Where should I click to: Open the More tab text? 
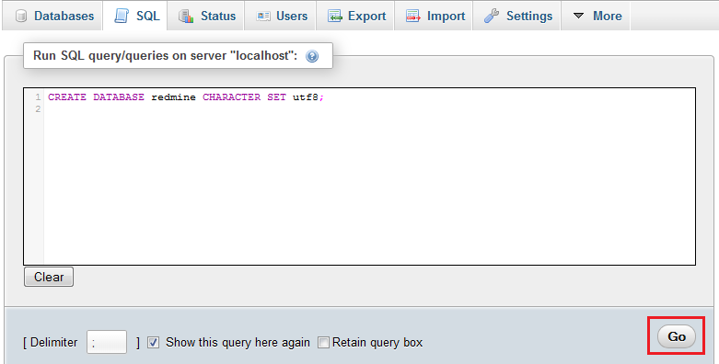click(x=607, y=16)
